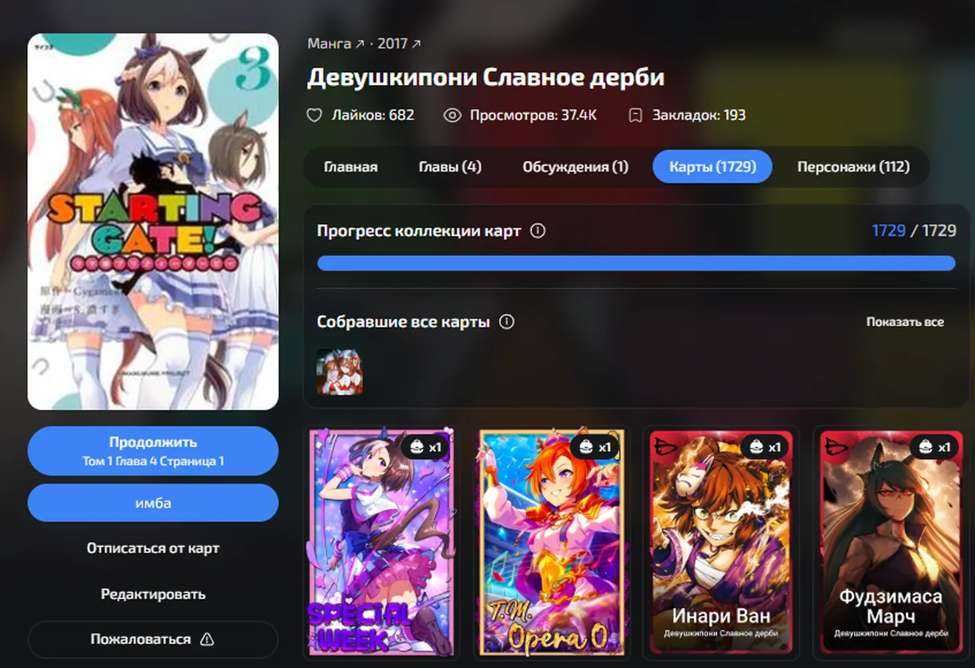Open the Обсуждения (1) tab
Image resolution: width=975 pixels, height=668 pixels.
coord(575,166)
